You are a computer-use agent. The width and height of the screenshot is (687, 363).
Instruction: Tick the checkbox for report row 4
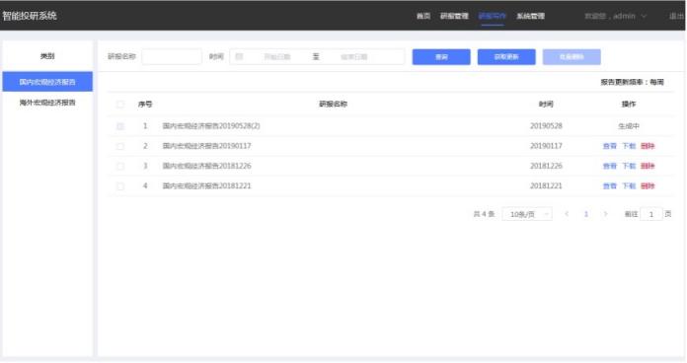point(120,186)
